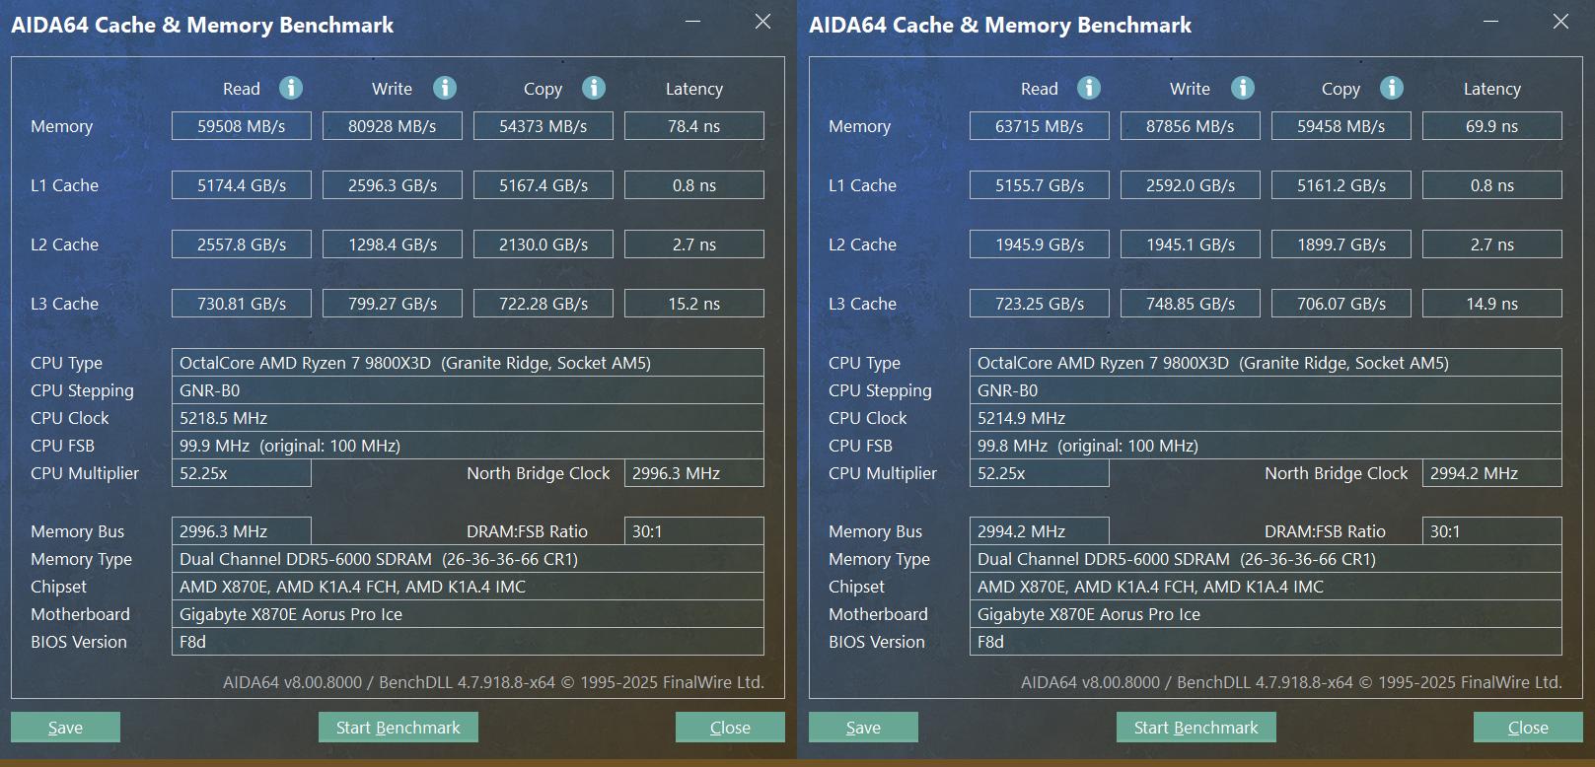This screenshot has height=767, width=1595.
Task: Select the 69.9 ns memory latency field
Action: [x=1492, y=126]
